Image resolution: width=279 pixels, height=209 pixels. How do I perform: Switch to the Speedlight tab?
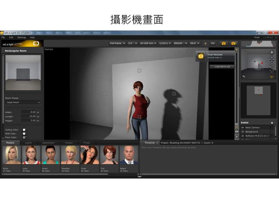click(48, 143)
